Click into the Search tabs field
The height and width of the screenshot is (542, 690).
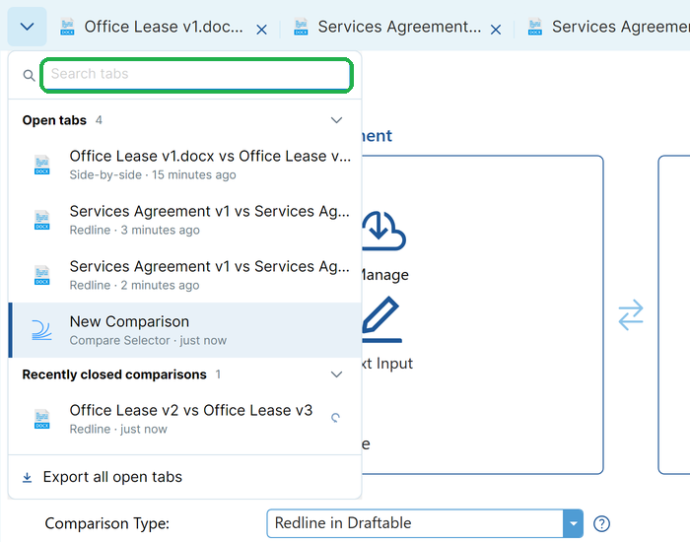196,74
